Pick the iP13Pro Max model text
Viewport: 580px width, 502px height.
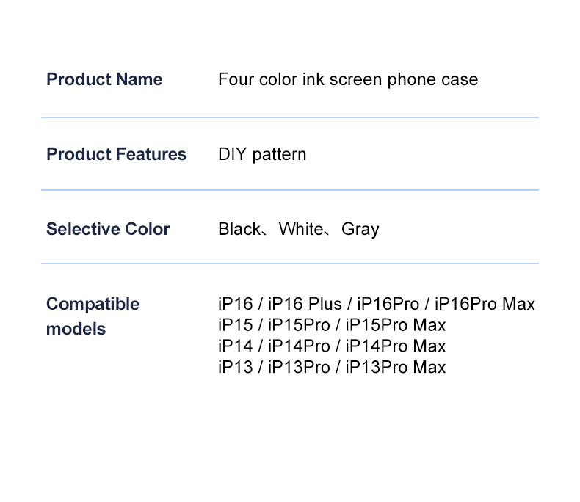(x=396, y=367)
